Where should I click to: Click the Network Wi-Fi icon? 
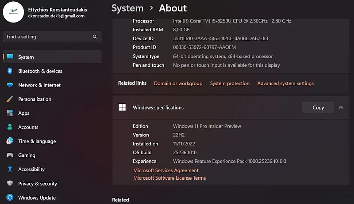pyautogui.click(x=10, y=85)
